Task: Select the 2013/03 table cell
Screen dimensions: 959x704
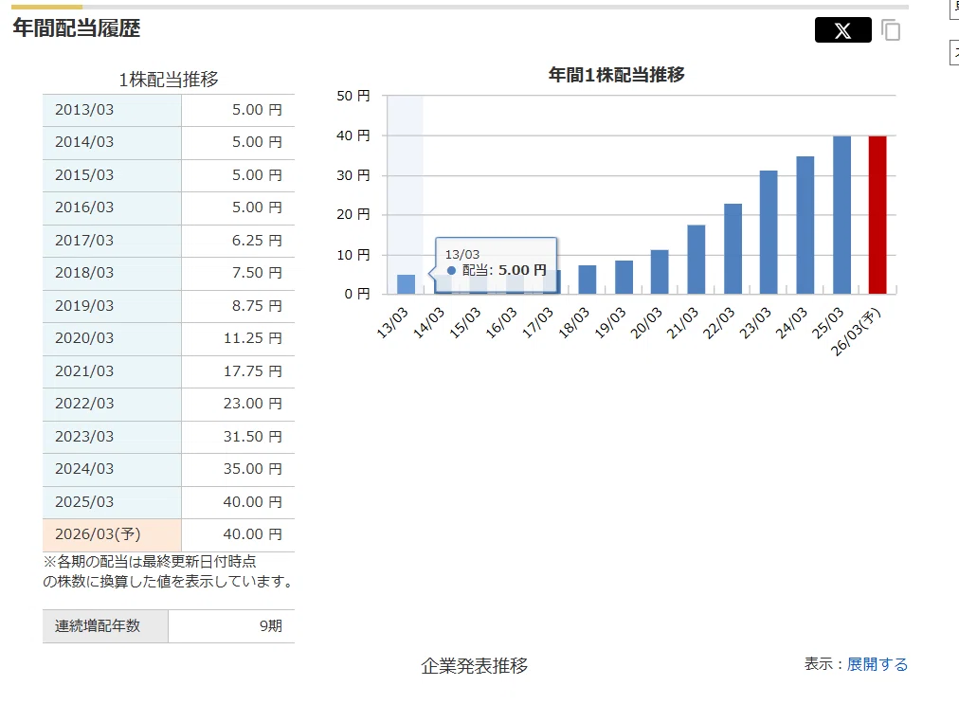Action: point(112,110)
